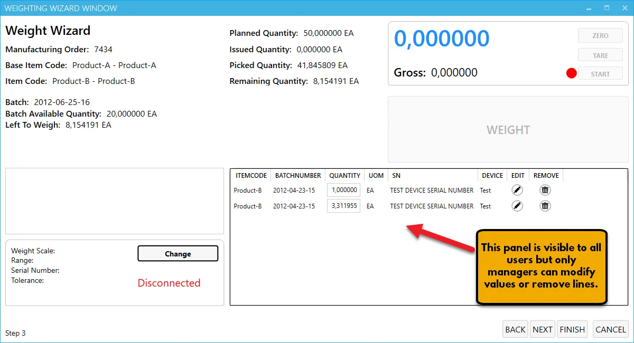Image resolution: width=634 pixels, height=343 pixels.
Task: Click the Remaining Quantity 8,154191 EA value
Action: [x=336, y=81]
